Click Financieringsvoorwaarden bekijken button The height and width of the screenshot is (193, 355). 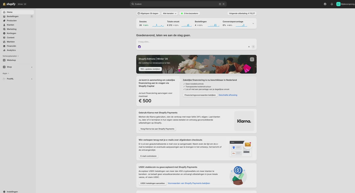tap(200, 95)
